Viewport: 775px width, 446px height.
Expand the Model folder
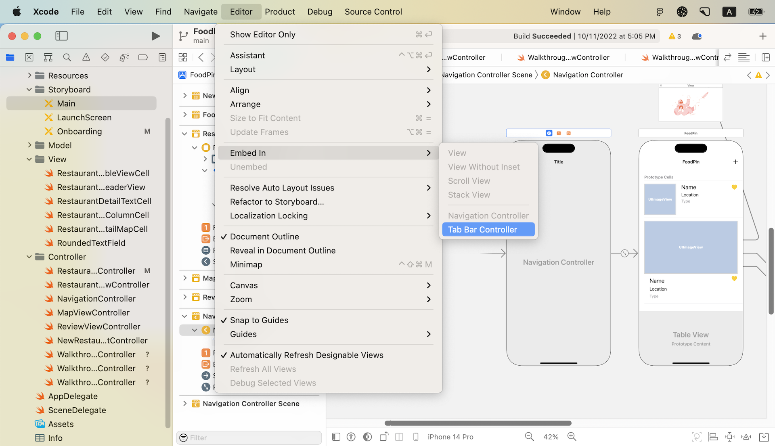pyautogui.click(x=29, y=145)
